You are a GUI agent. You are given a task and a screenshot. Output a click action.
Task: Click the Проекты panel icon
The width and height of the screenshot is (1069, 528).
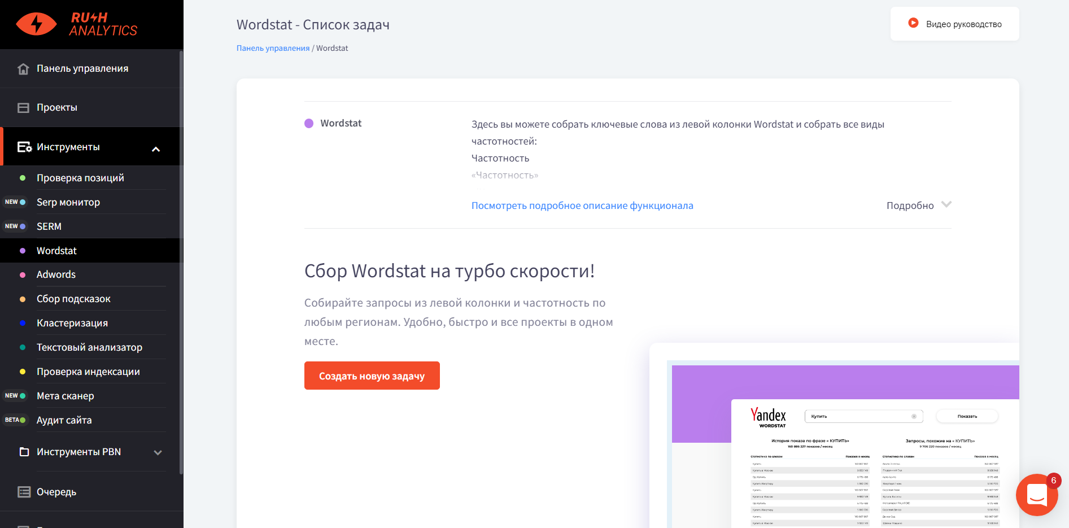coord(23,108)
